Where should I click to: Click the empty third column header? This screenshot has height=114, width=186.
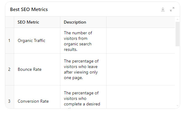point(141,22)
